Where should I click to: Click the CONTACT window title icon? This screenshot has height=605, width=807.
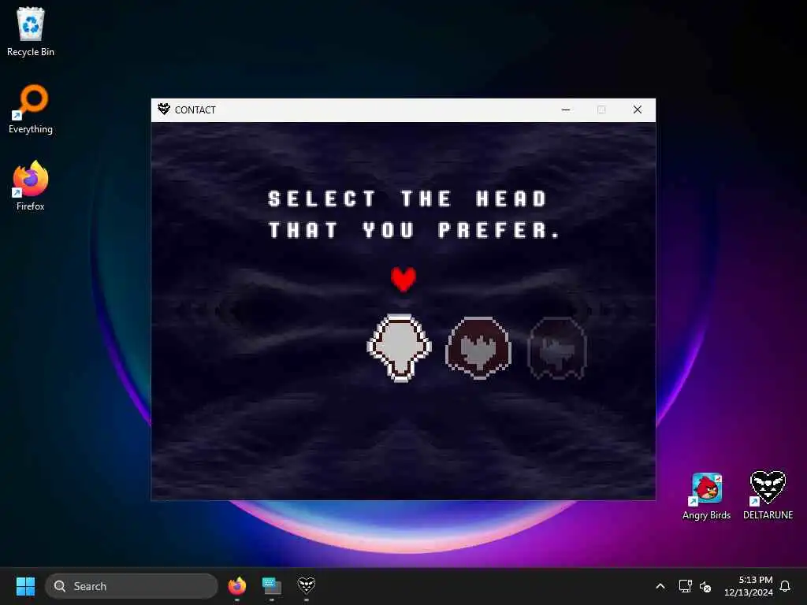(x=164, y=109)
